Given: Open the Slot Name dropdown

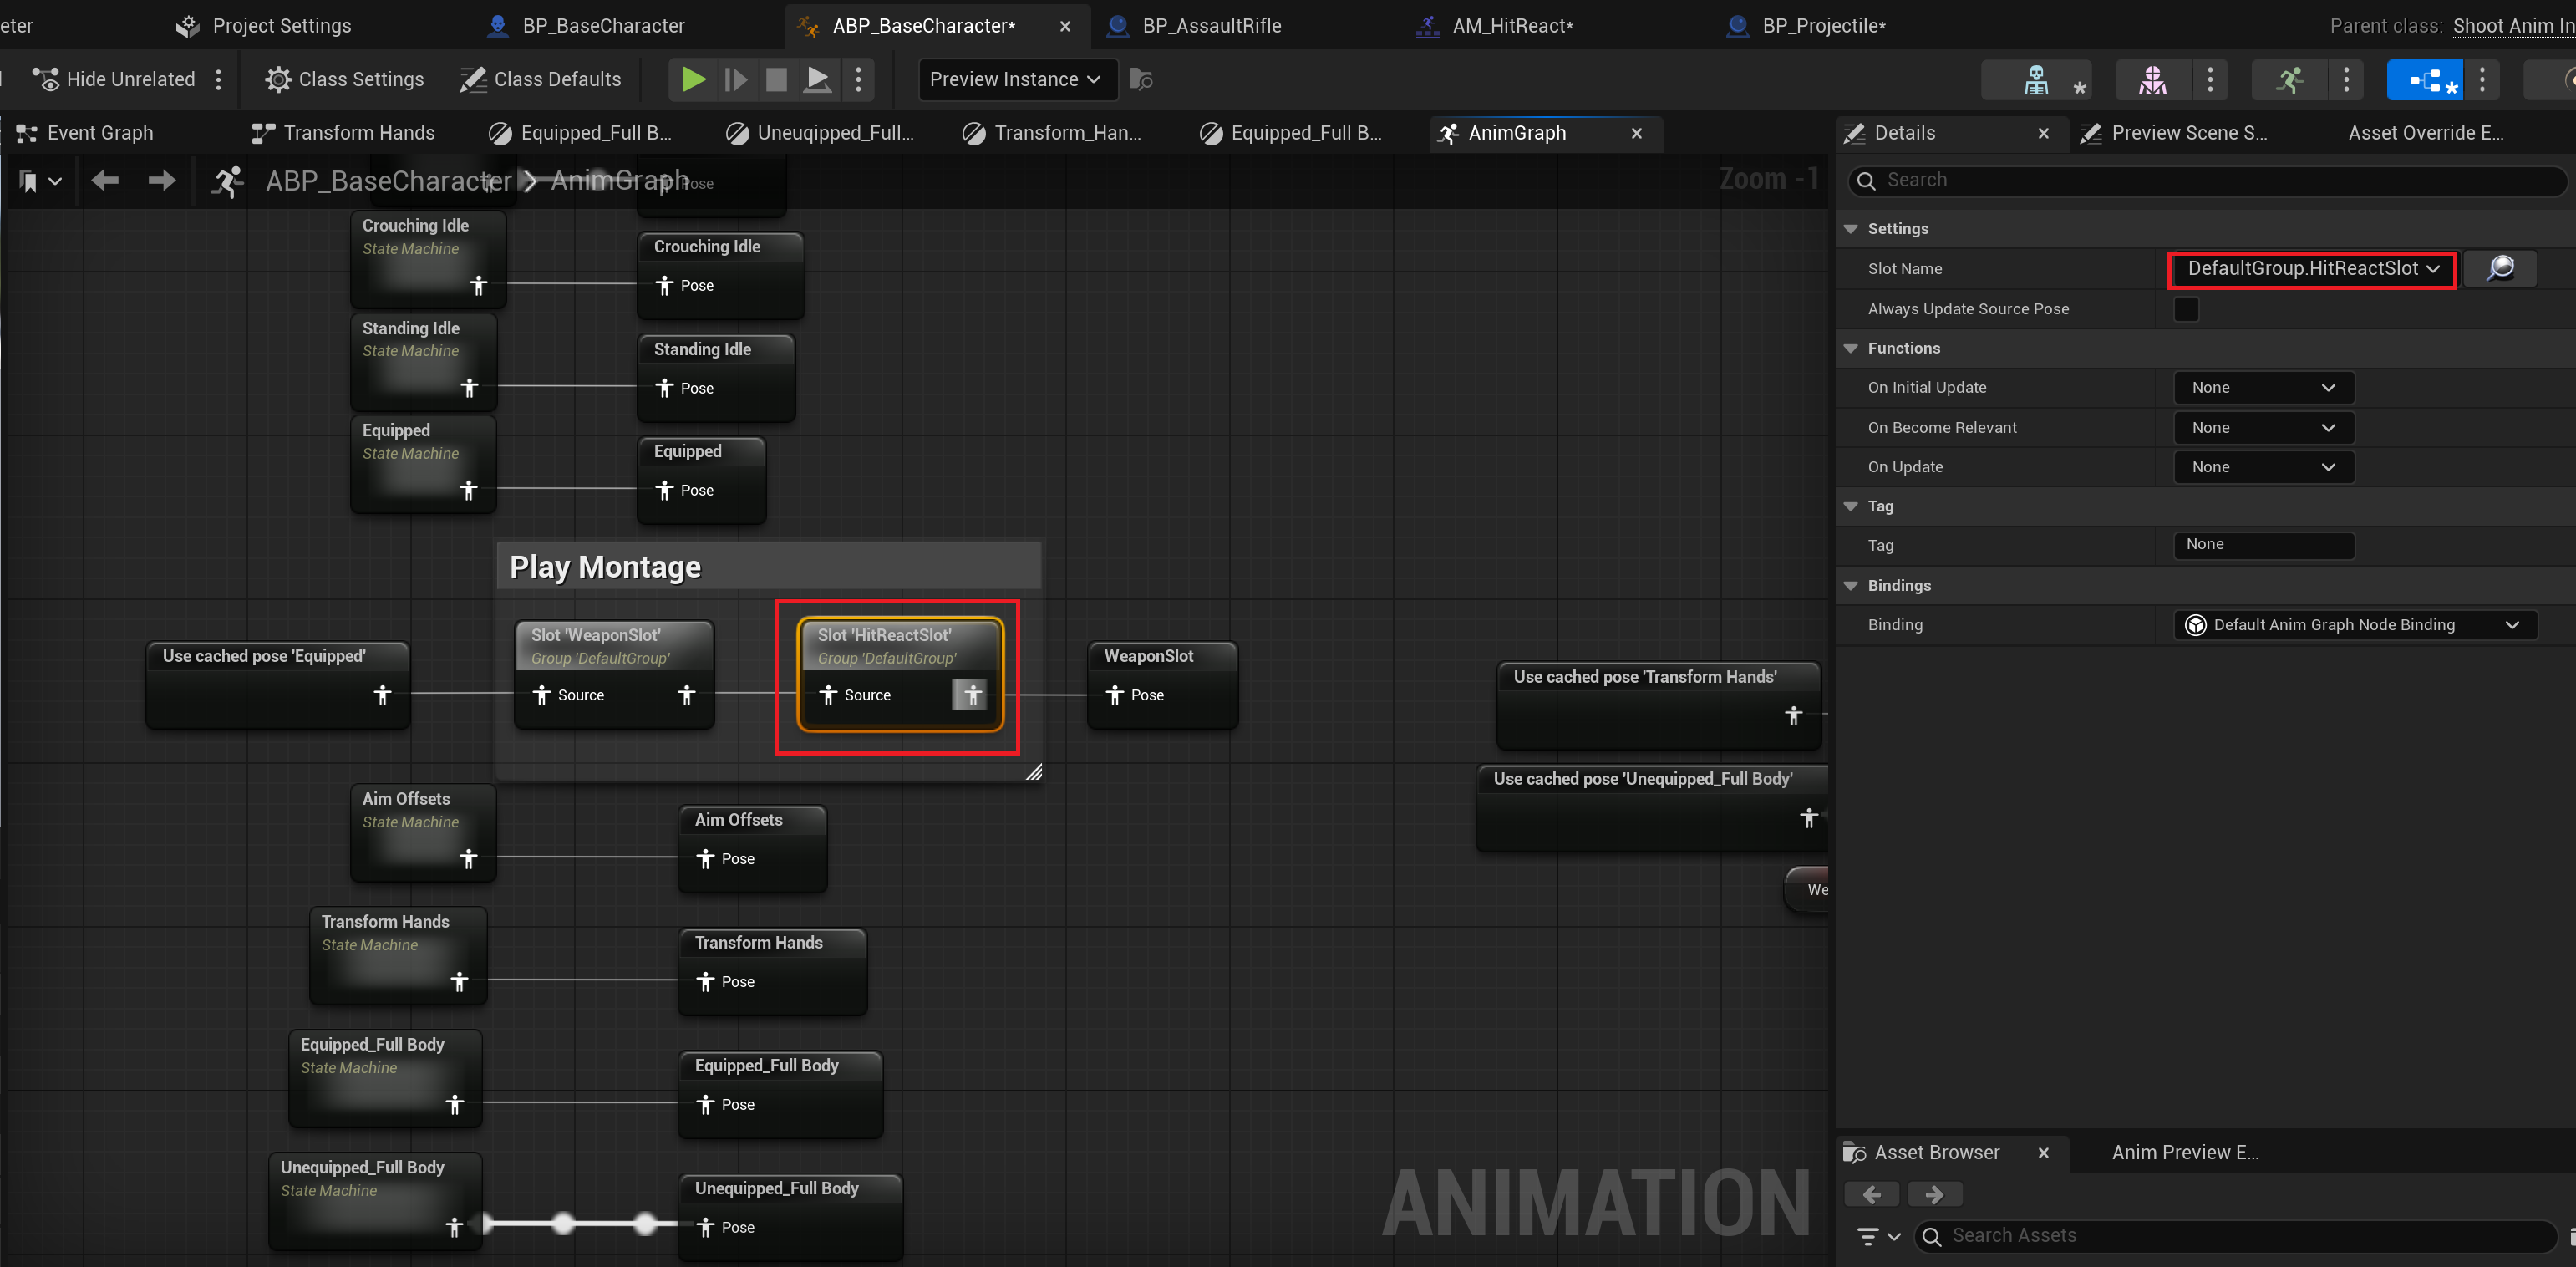Looking at the screenshot, I should [2311, 269].
